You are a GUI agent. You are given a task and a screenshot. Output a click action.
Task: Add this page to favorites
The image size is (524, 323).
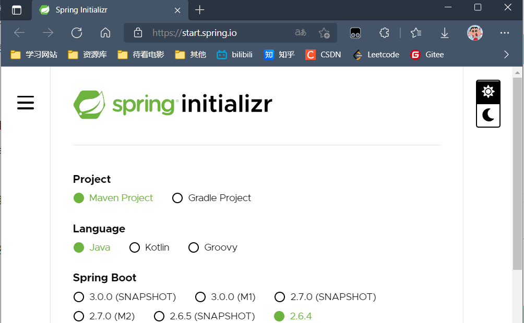click(x=324, y=33)
